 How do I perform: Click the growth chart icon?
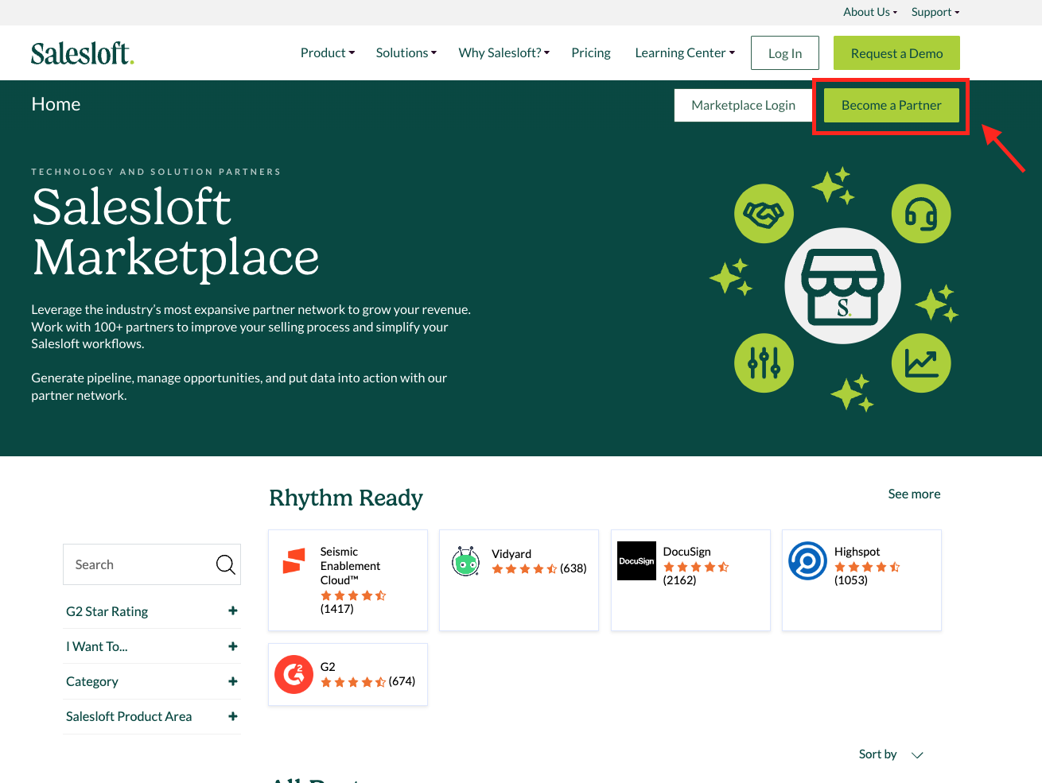pos(921,363)
